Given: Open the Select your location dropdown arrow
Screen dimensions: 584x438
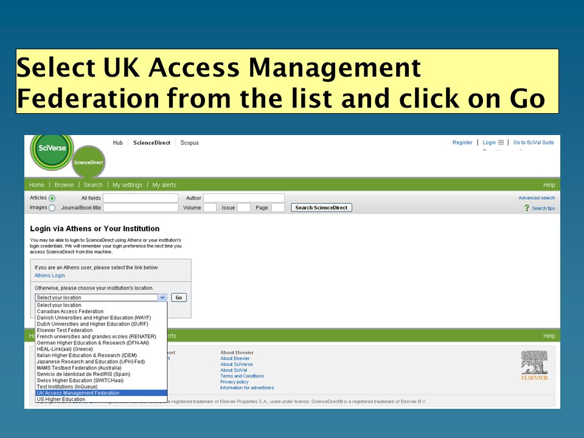Looking at the screenshot, I should (x=162, y=297).
